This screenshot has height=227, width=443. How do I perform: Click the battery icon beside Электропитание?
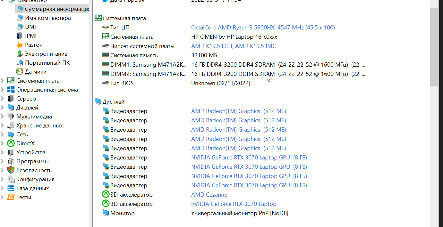20,54
